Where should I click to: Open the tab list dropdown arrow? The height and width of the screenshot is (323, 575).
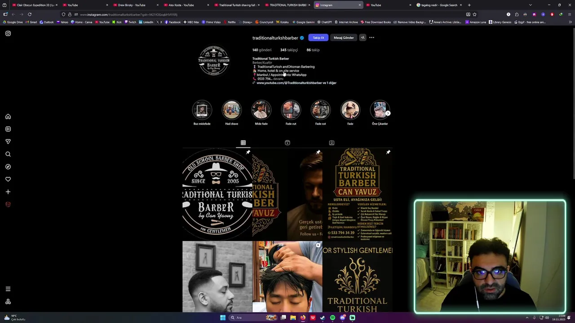(x=530, y=5)
